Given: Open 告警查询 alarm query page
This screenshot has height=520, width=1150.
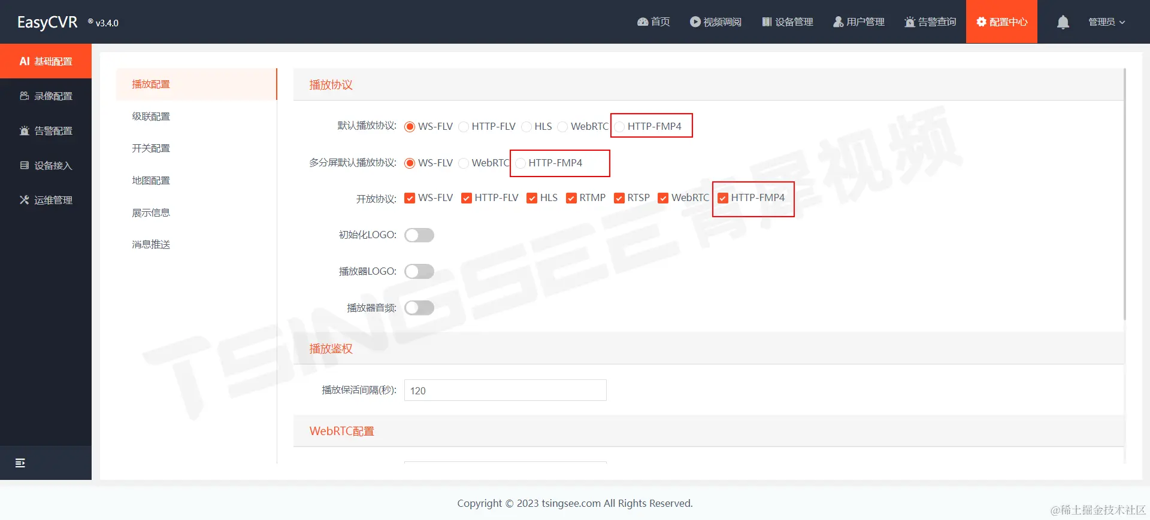Looking at the screenshot, I should click(930, 22).
